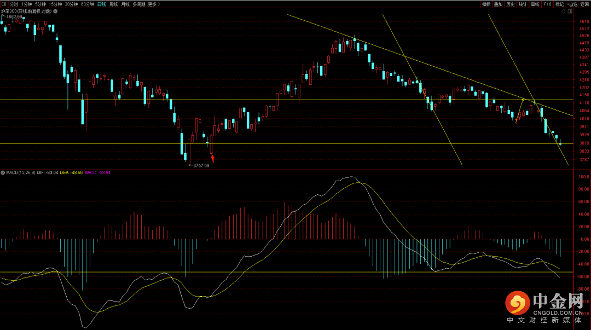Select the 多周期 multi-period view
Screen dimensions: 591x330
[x=139, y=4]
